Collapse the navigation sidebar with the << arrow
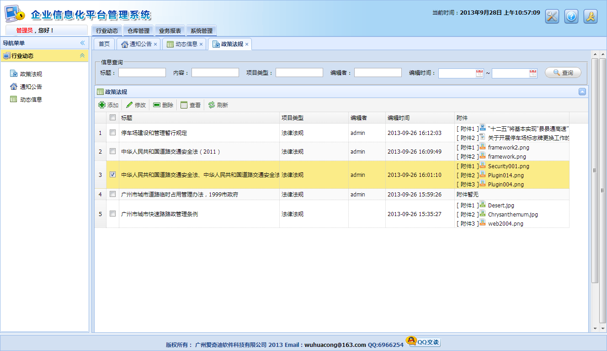 click(83, 42)
